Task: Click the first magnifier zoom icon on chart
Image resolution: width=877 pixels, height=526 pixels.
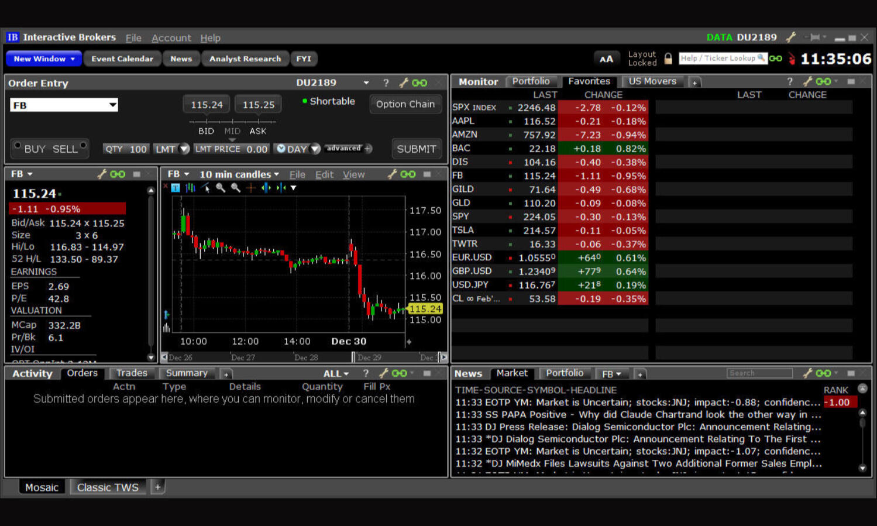Action: click(x=221, y=188)
